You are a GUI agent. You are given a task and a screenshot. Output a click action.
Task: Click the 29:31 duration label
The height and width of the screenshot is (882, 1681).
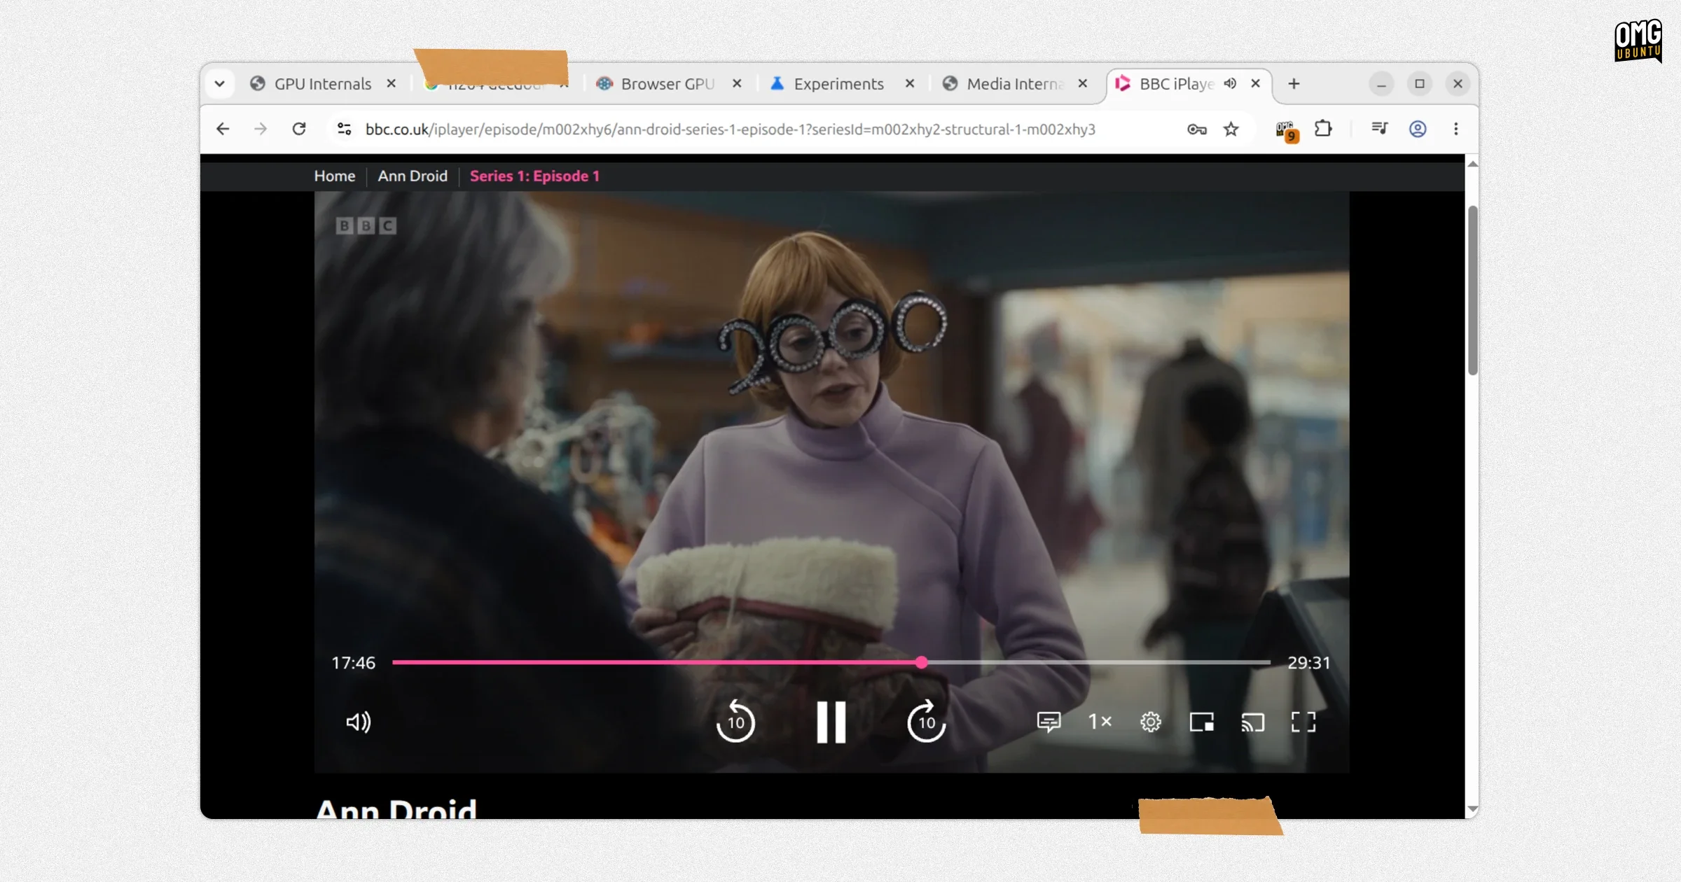(1308, 662)
